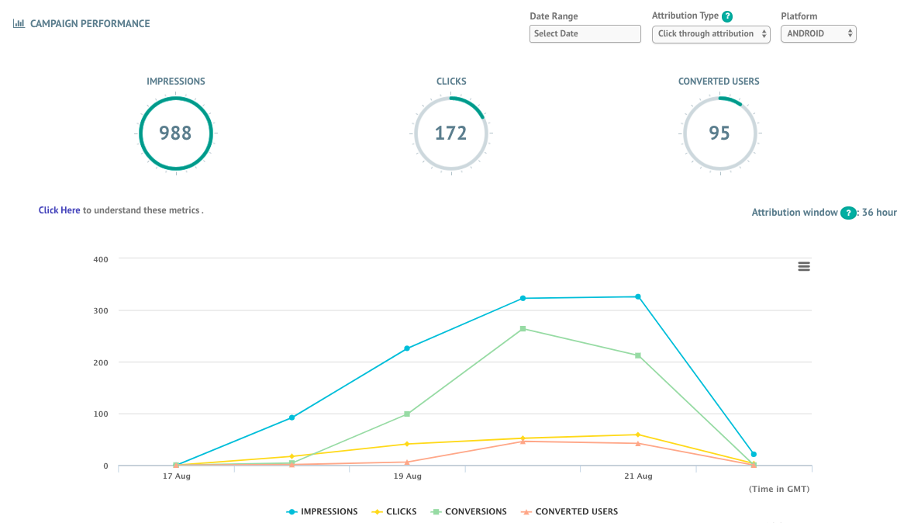The image size is (897, 523).
Task: Select the last impressions point near 20
Action: [x=754, y=454]
